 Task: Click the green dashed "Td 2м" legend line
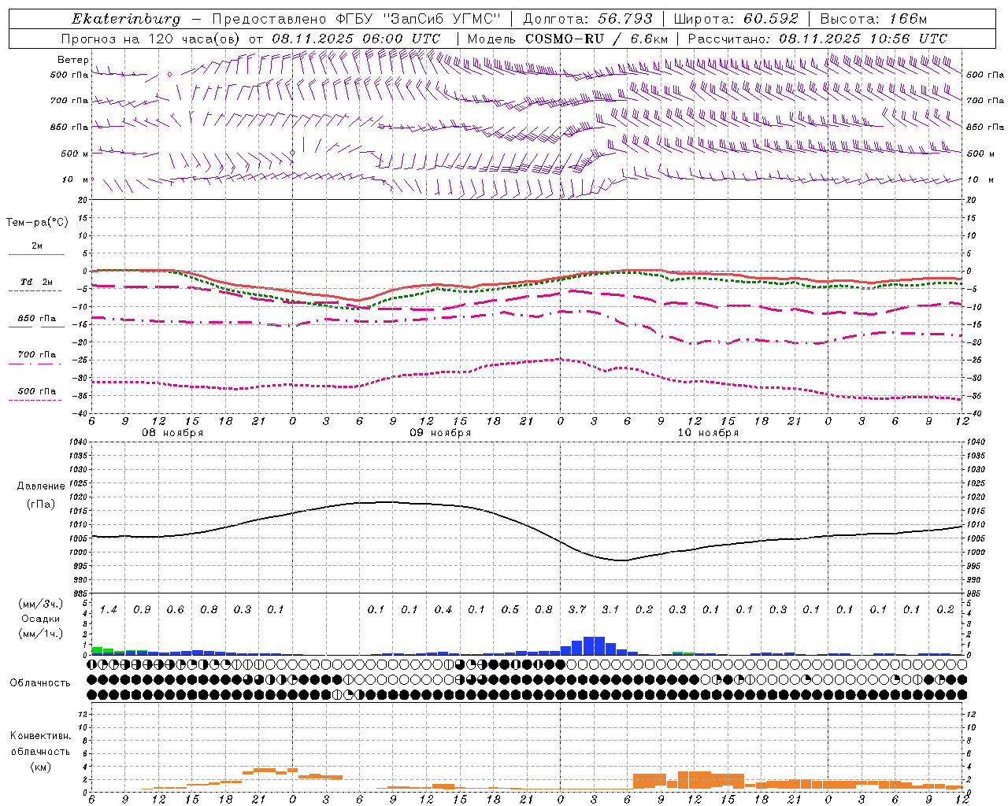(x=35, y=290)
